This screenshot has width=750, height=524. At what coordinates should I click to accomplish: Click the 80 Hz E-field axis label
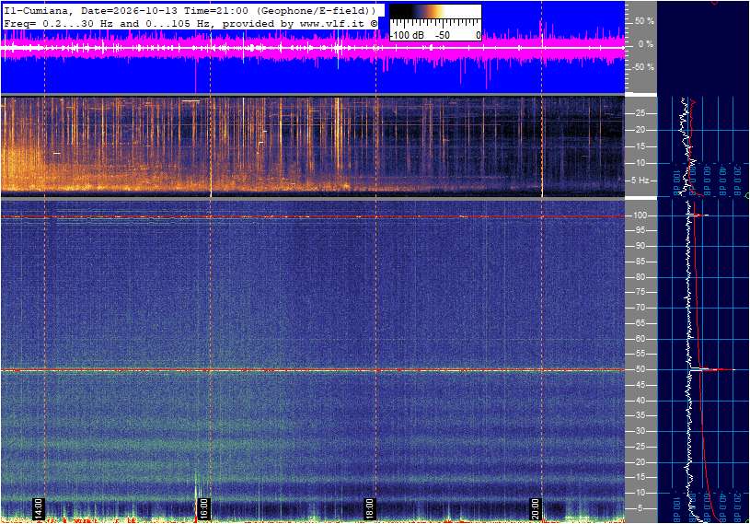pyautogui.click(x=640, y=277)
